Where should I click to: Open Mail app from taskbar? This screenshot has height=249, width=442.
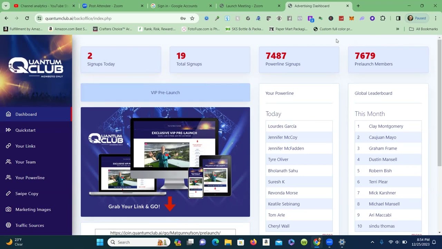point(279,242)
